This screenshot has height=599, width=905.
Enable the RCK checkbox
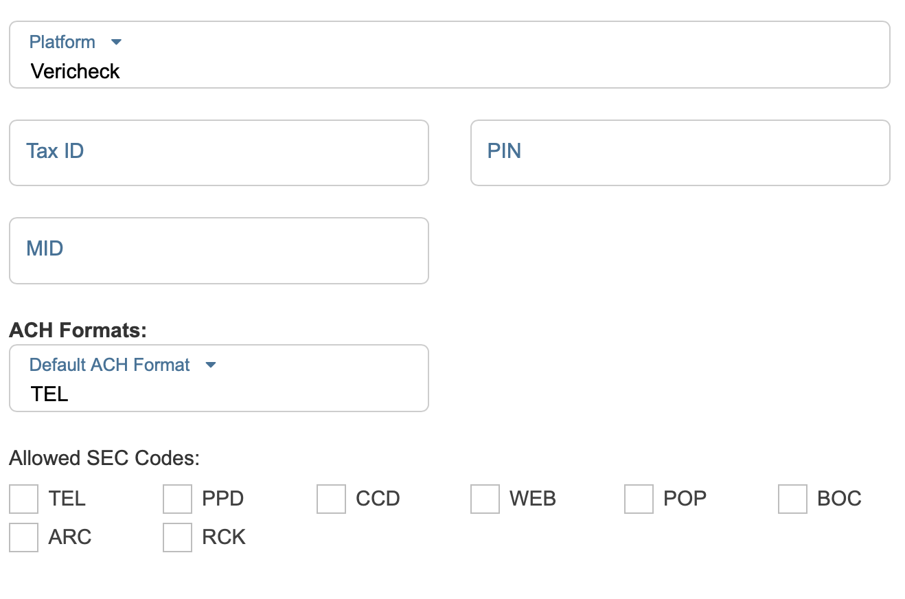pos(177,537)
